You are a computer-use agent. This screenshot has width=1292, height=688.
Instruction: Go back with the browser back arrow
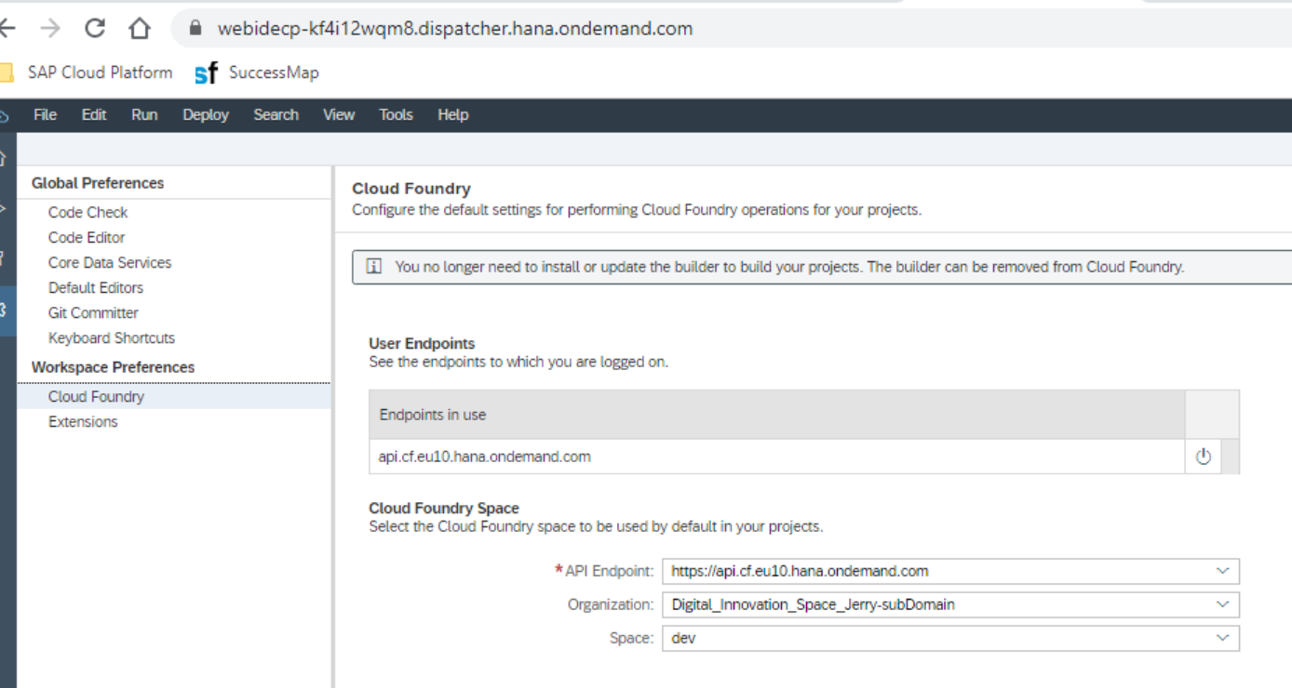point(7,29)
